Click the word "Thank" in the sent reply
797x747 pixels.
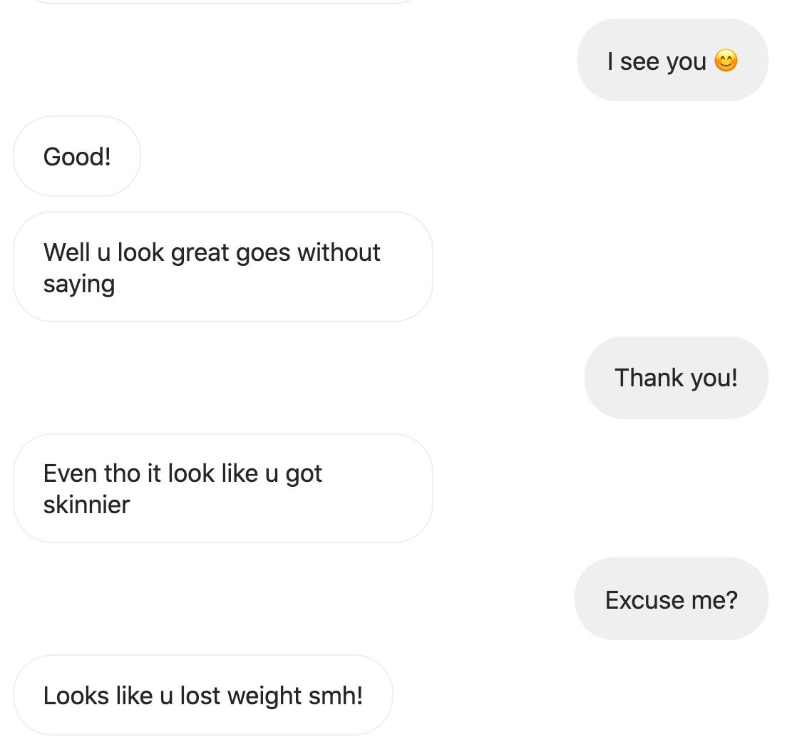pyautogui.click(x=640, y=377)
